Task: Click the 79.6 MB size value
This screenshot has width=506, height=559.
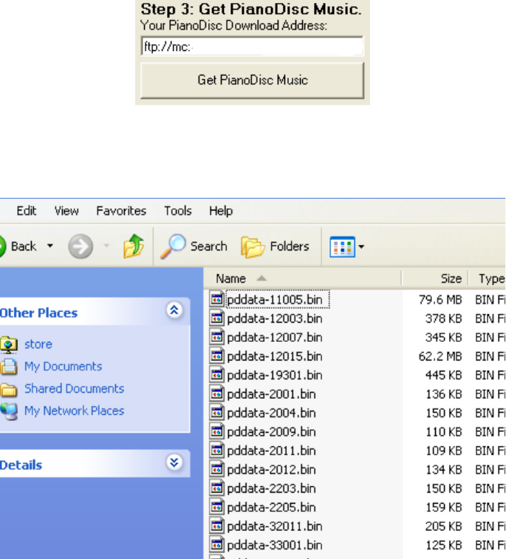Action: click(440, 300)
